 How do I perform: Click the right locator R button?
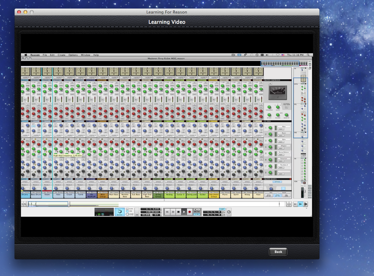coord(224,215)
